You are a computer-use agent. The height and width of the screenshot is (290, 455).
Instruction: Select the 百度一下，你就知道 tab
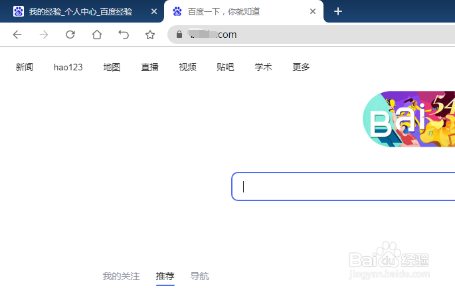(x=244, y=11)
